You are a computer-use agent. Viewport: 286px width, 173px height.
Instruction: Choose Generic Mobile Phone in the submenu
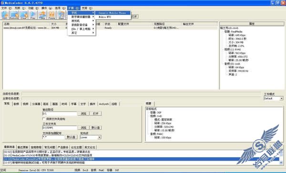(x=112, y=13)
